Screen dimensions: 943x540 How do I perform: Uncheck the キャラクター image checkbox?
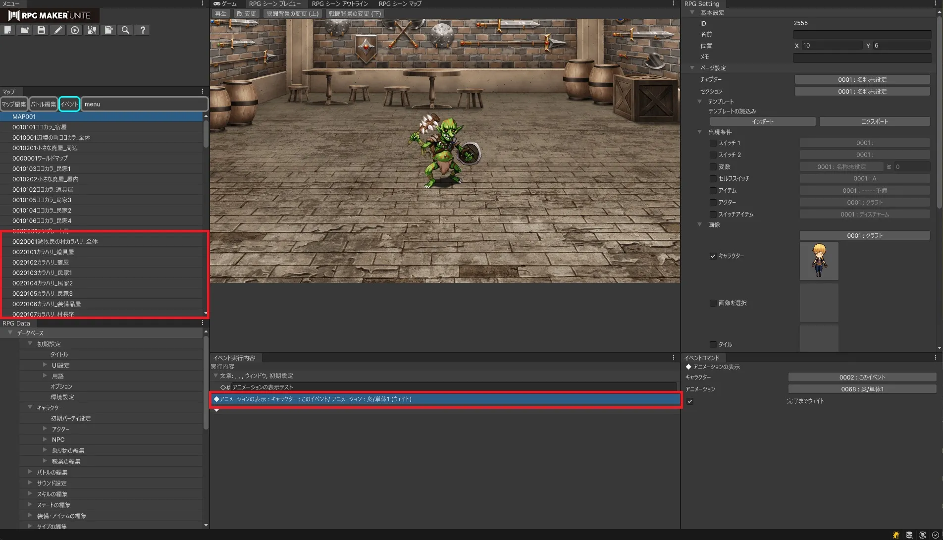click(x=713, y=256)
